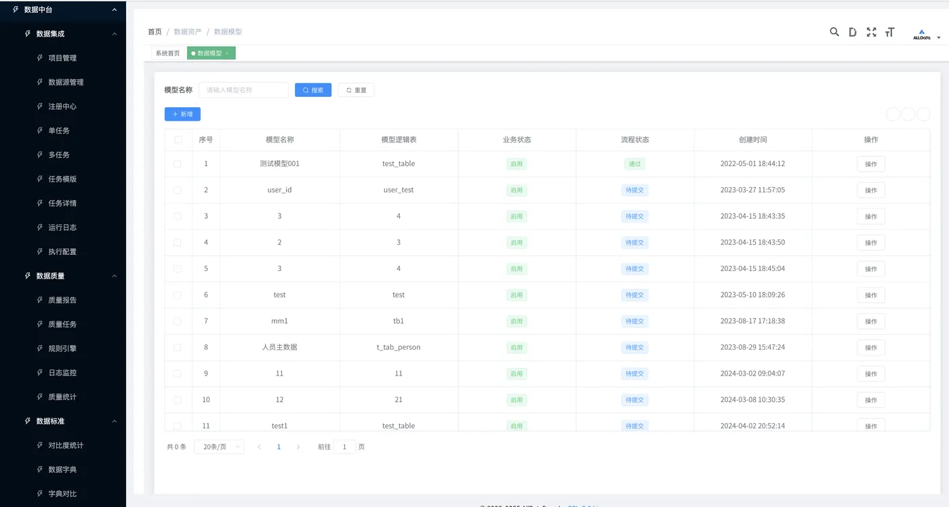
Task: Click the lightning icon beside 注册中心
Action: point(40,106)
